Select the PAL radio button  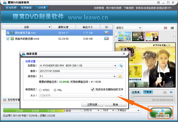[x=55, y=90]
